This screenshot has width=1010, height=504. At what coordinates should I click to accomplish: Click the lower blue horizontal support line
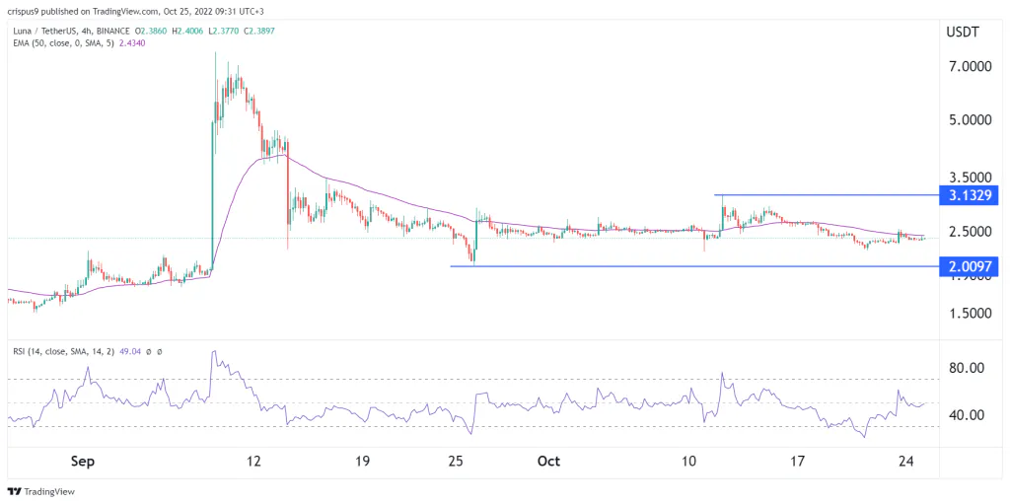[x=695, y=266]
